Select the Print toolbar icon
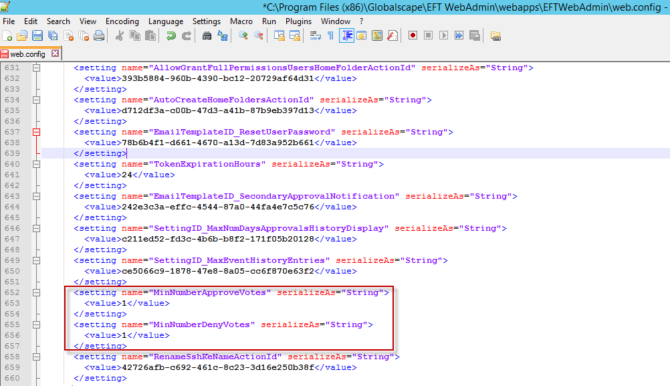670x386 pixels. [99, 35]
